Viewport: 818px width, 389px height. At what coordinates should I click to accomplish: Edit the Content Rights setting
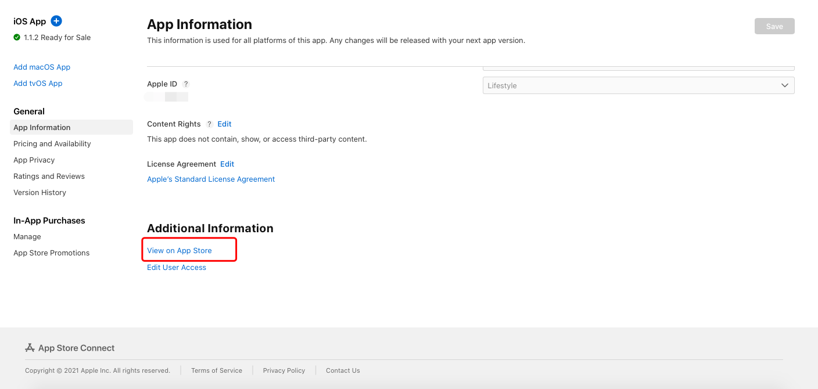pyautogui.click(x=224, y=124)
